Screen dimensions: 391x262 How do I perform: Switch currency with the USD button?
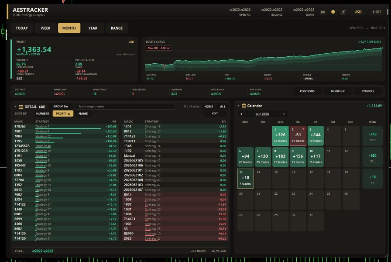[358, 12]
